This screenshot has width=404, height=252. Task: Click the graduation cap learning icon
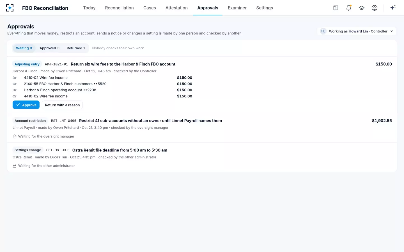click(x=362, y=8)
